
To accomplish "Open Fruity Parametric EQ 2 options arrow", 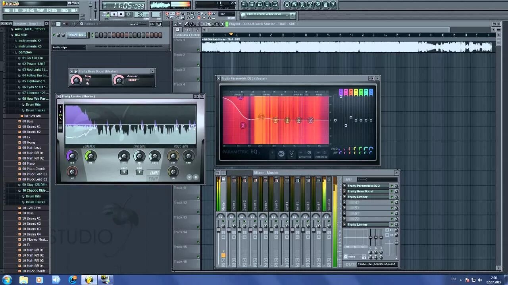I will (218, 78).
